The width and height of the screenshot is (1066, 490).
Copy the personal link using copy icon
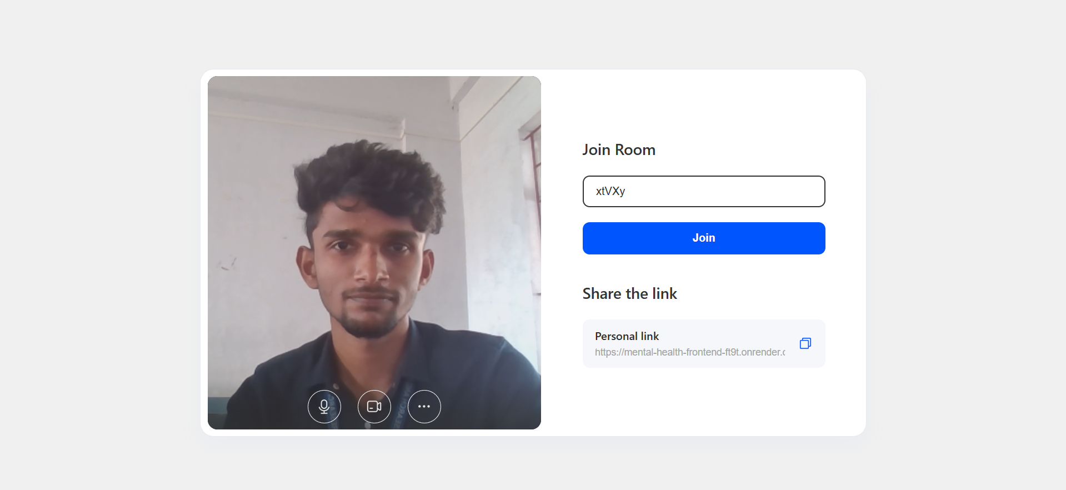click(805, 343)
